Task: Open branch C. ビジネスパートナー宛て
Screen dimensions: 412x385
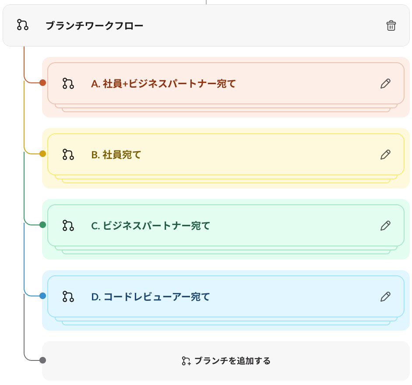Action: pyautogui.click(x=151, y=225)
